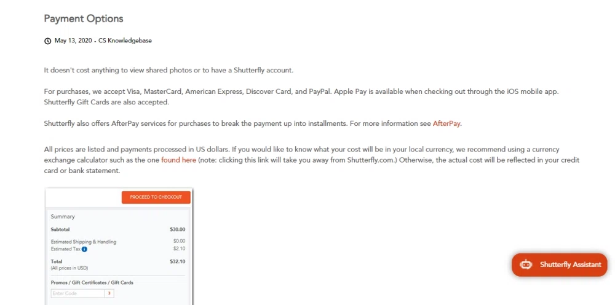Click the Proceed to Checkout button
Screen dimensions: 615x305
[x=156, y=198]
